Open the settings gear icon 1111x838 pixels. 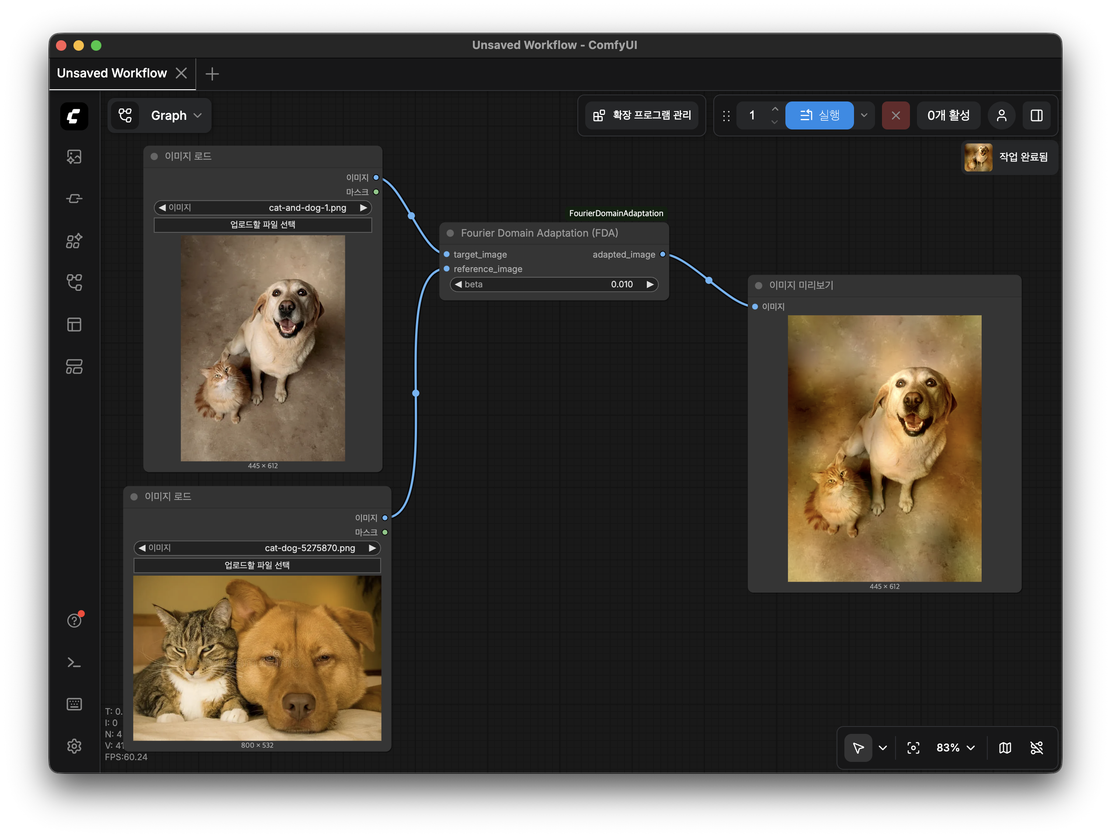(x=74, y=747)
